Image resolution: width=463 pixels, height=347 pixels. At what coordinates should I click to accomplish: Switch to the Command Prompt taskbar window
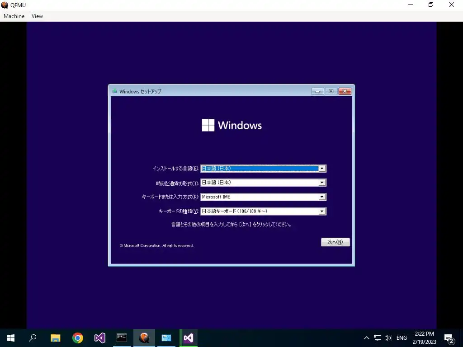pyautogui.click(x=122, y=338)
